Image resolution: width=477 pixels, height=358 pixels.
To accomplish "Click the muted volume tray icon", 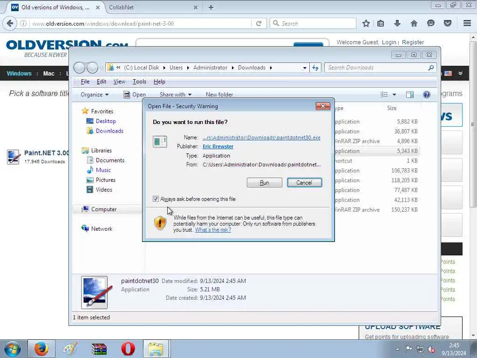I will pyautogui.click(x=431, y=349).
